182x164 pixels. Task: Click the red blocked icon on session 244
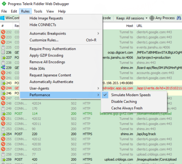(3, 88)
